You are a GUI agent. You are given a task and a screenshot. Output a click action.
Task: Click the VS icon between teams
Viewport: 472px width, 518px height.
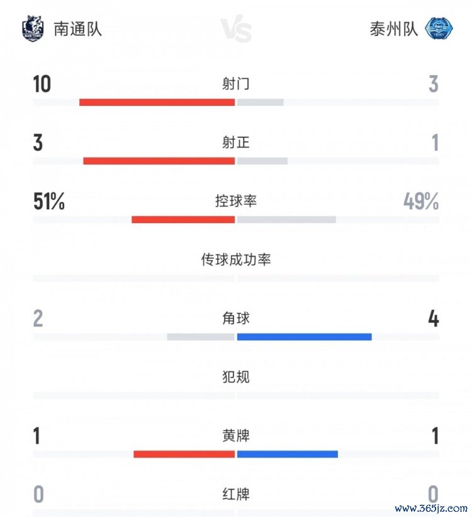click(x=237, y=30)
